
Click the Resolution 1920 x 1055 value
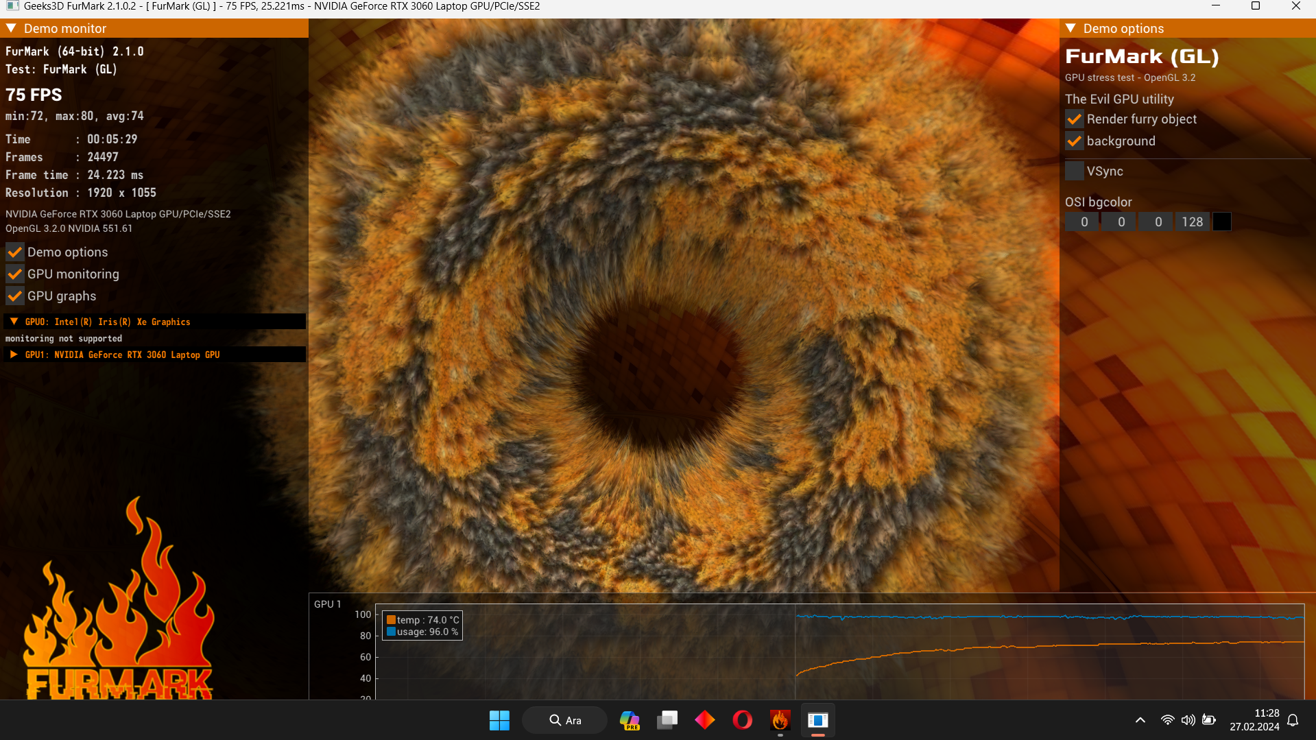click(x=121, y=193)
